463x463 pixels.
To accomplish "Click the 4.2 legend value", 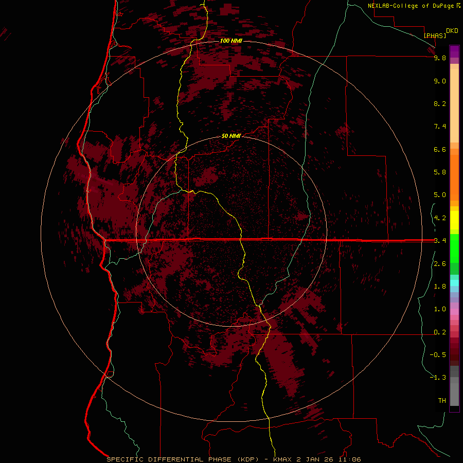I will point(440,218).
